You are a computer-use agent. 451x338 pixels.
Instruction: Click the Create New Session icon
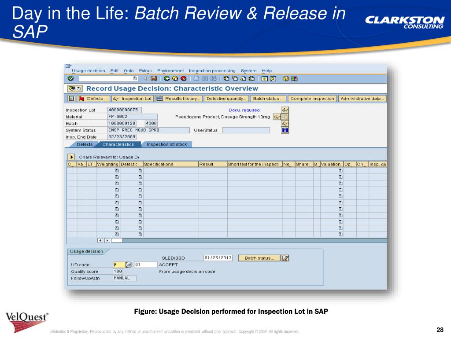click(x=265, y=78)
